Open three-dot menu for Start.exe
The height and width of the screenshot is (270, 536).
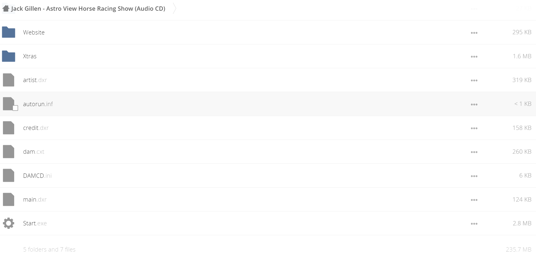(x=474, y=224)
